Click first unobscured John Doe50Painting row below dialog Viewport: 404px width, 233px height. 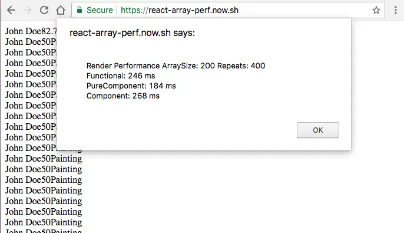(x=44, y=159)
